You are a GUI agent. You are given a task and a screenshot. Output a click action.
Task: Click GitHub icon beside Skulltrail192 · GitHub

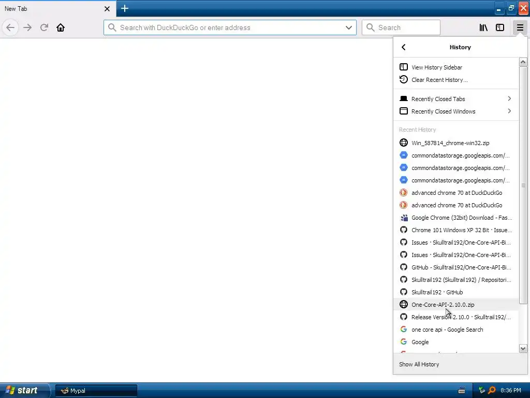(x=403, y=292)
